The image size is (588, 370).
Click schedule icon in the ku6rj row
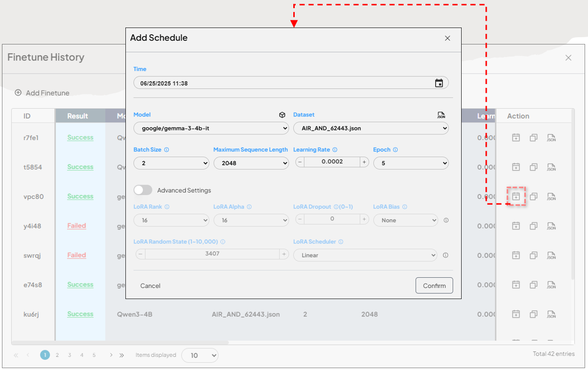[x=516, y=314]
